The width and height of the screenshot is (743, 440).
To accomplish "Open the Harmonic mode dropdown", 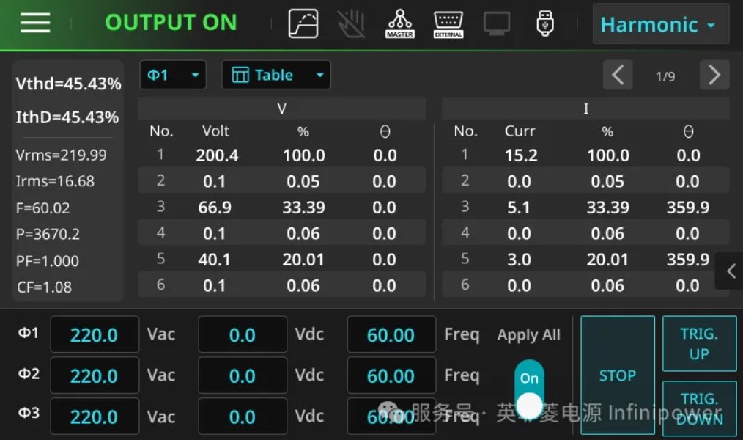I will [660, 24].
